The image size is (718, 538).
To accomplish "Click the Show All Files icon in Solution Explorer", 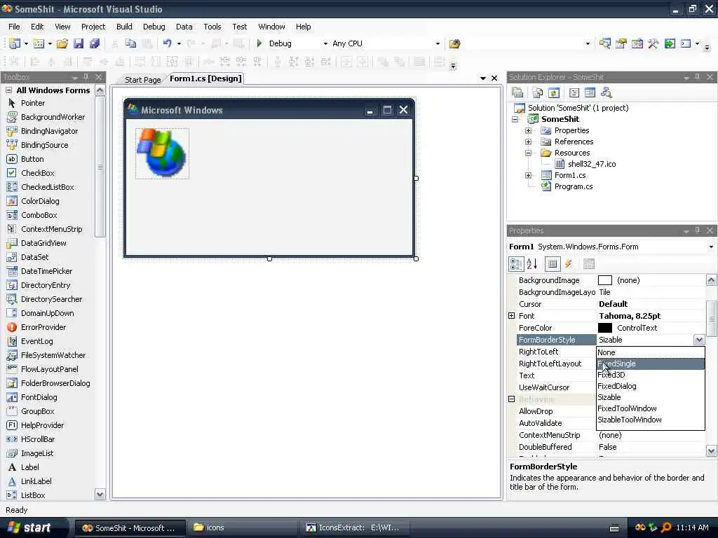I will (538, 93).
